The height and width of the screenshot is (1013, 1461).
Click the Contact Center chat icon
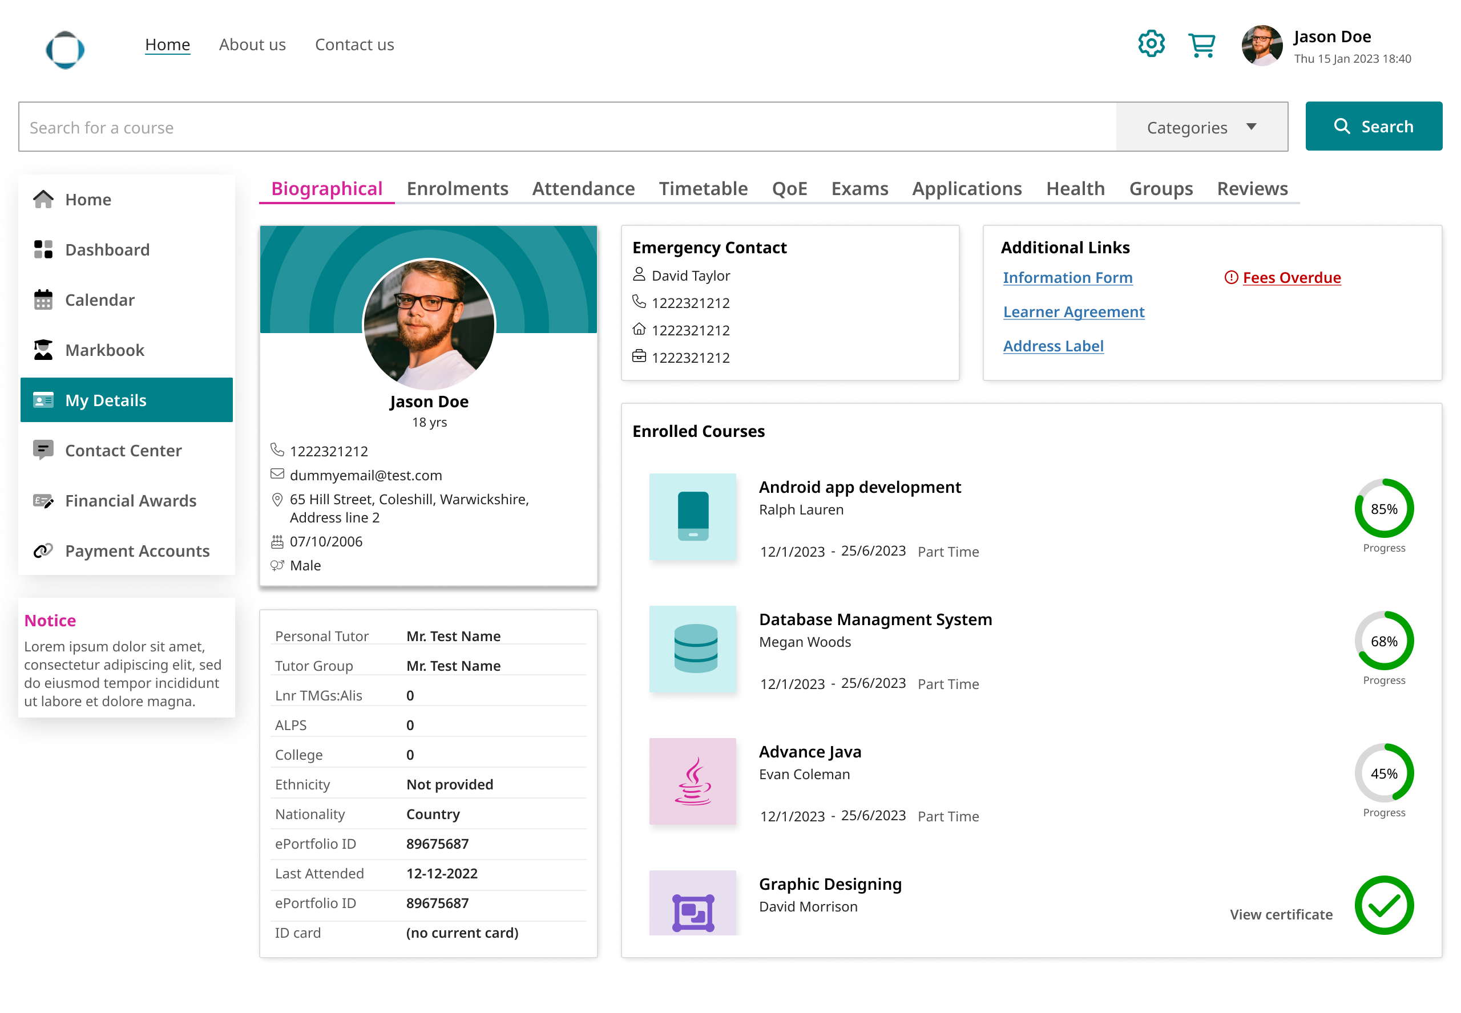click(x=43, y=450)
